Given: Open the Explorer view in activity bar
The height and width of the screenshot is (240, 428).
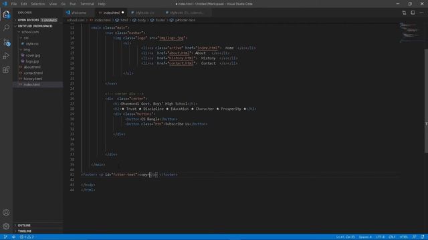Looking at the screenshot, I should pyautogui.click(x=6, y=14).
